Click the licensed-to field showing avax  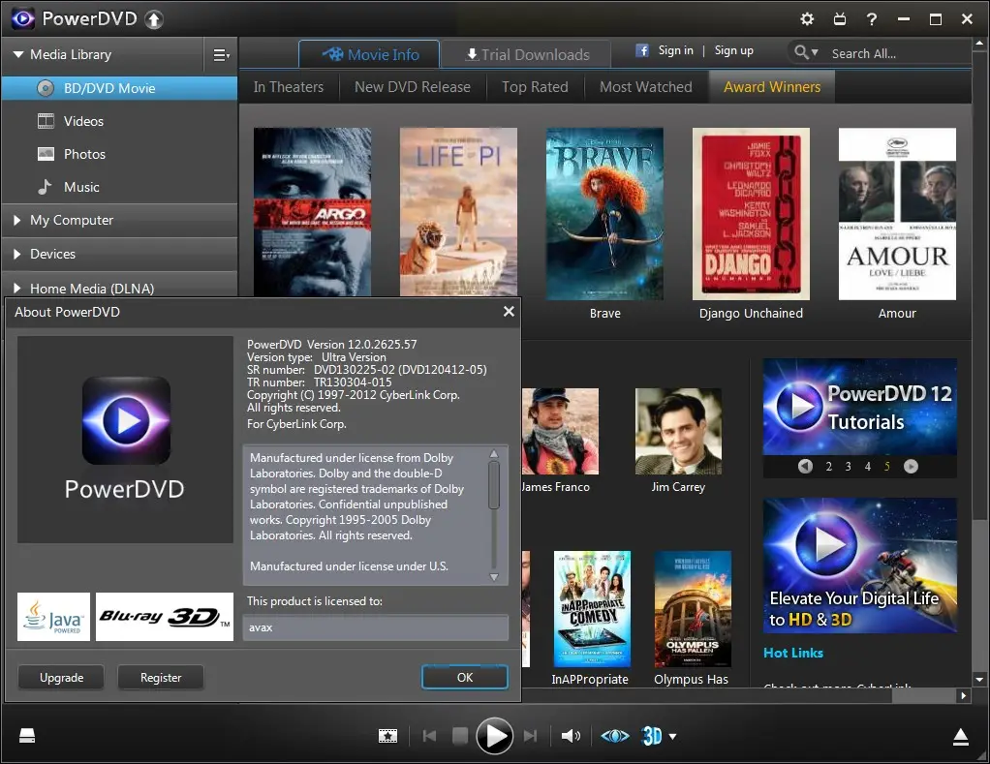[376, 627]
